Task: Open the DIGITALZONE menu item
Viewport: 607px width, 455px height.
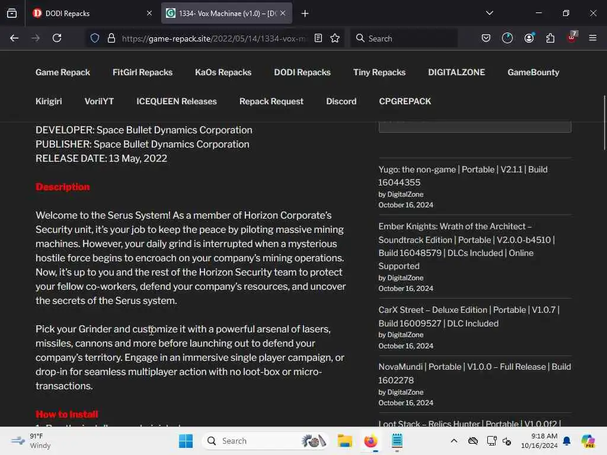Action: click(456, 72)
